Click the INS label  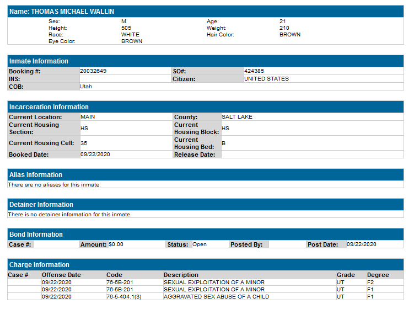point(14,79)
